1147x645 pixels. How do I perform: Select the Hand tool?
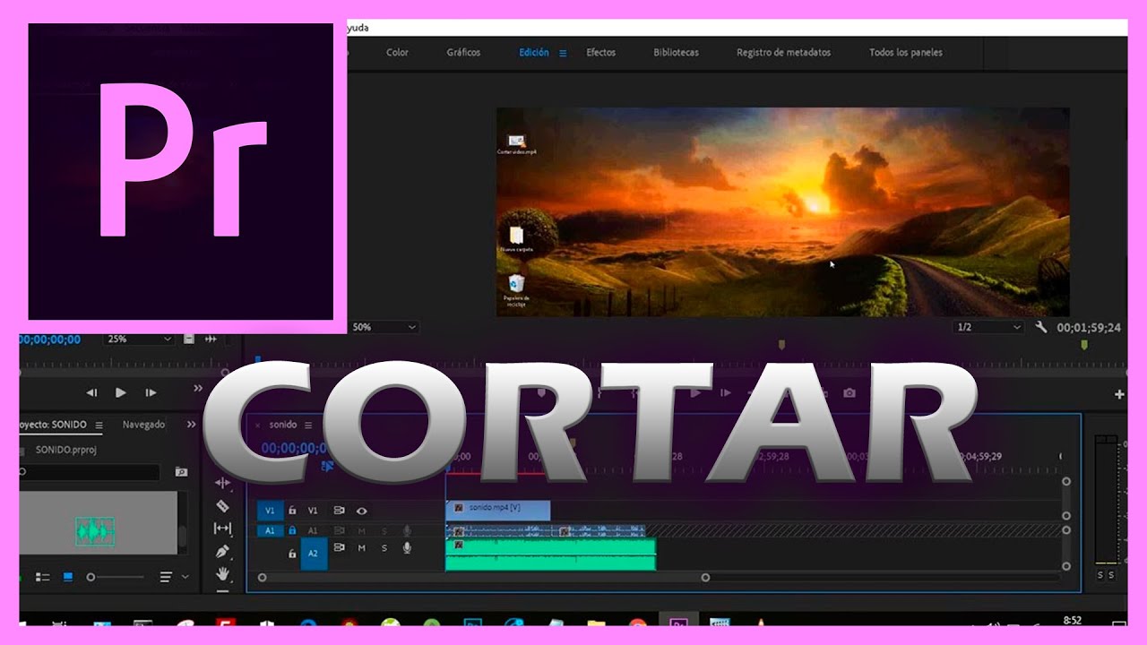tap(222, 573)
